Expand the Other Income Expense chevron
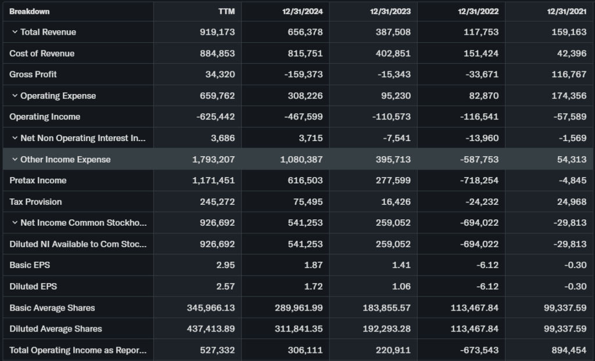Image resolution: width=595 pixels, height=361 pixels. pyautogui.click(x=15, y=160)
